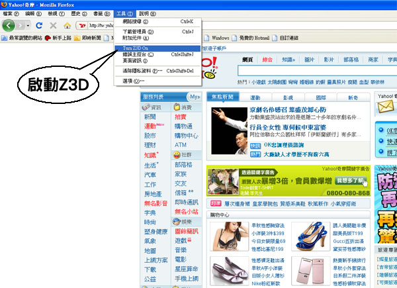Open the 部落格 link under 社群
Image resolution: width=397 pixels, height=288 pixels.
183,165
